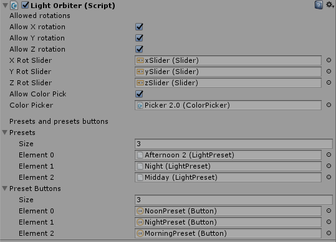Image resolution: width=336 pixels, height=242 pixels.
Task: Click the C# script icon in header
Action: 14,6
